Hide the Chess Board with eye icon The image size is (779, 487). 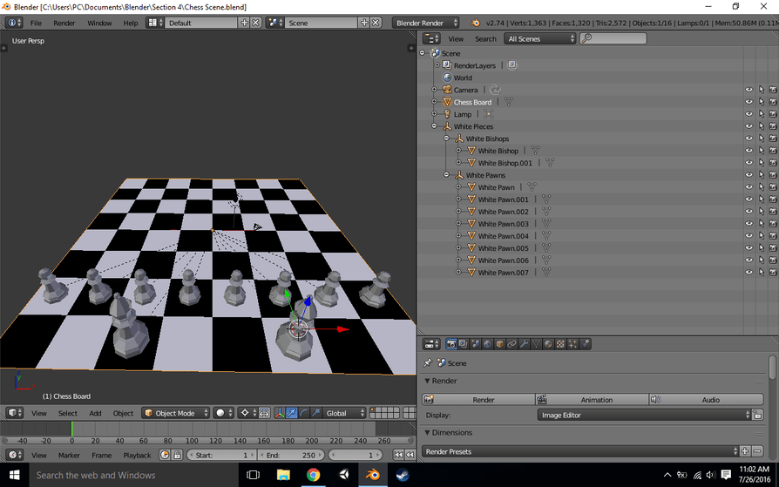tap(748, 102)
